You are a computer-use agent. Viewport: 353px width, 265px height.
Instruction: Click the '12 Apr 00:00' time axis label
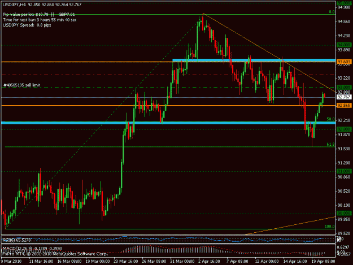(267, 261)
